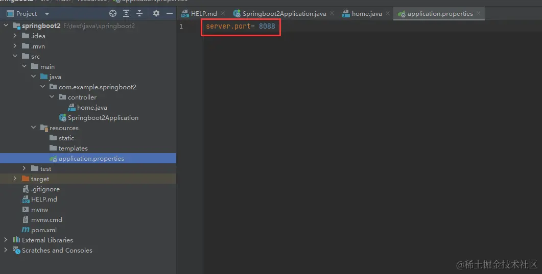Click the resources folder icon
The image size is (542, 274).
point(44,128)
